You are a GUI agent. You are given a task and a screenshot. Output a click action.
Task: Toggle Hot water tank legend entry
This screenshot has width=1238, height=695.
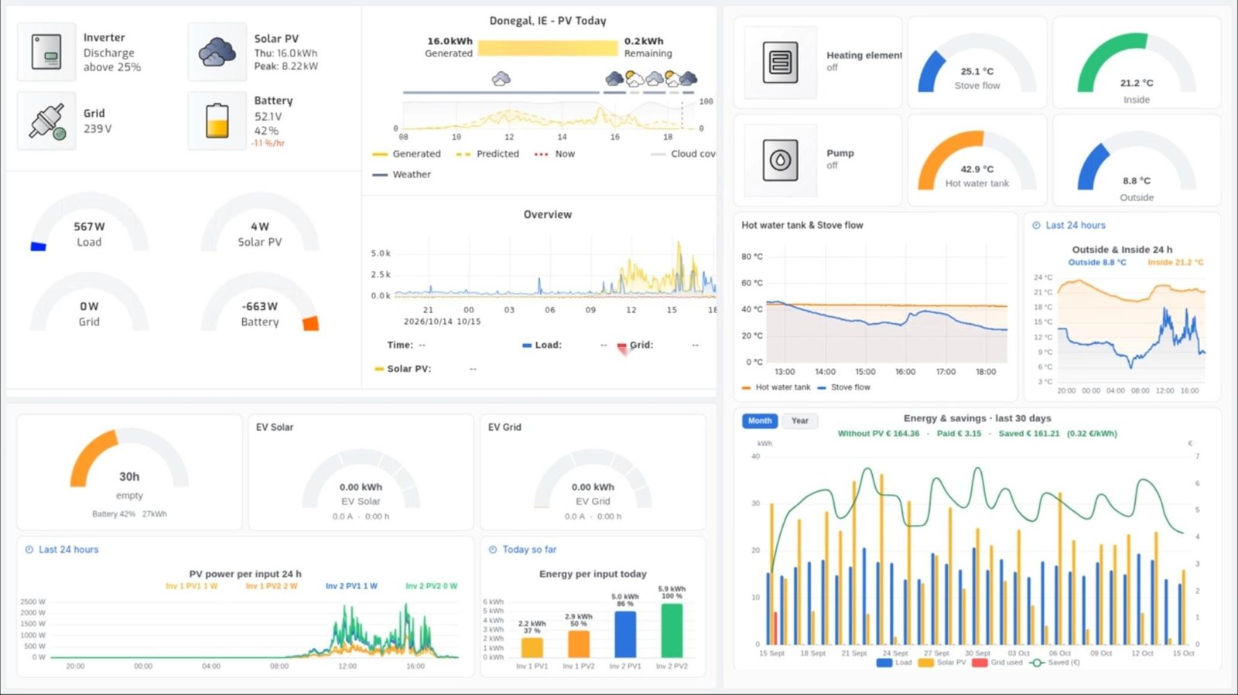(x=776, y=387)
